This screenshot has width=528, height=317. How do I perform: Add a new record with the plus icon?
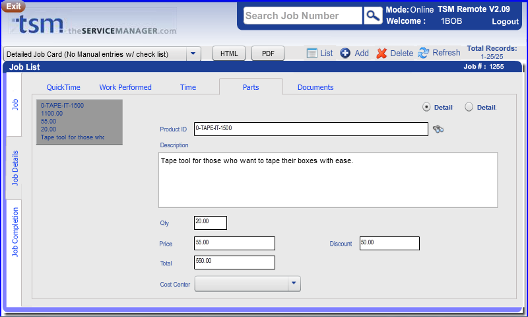pyautogui.click(x=345, y=53)
